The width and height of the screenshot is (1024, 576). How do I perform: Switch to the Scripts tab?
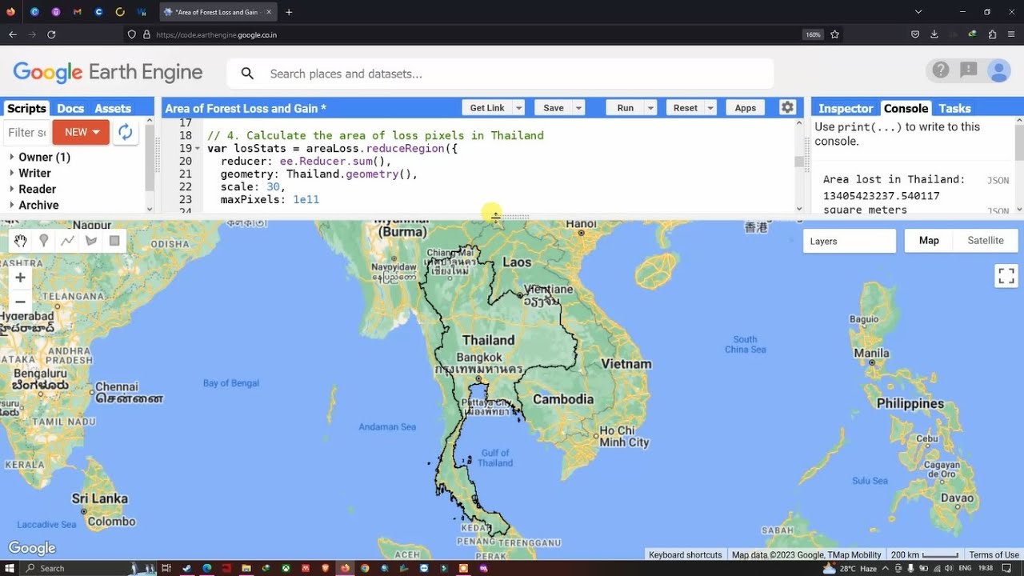(x=26, y=108)
